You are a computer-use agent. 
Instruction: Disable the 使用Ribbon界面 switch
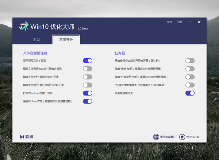(87, 101)
